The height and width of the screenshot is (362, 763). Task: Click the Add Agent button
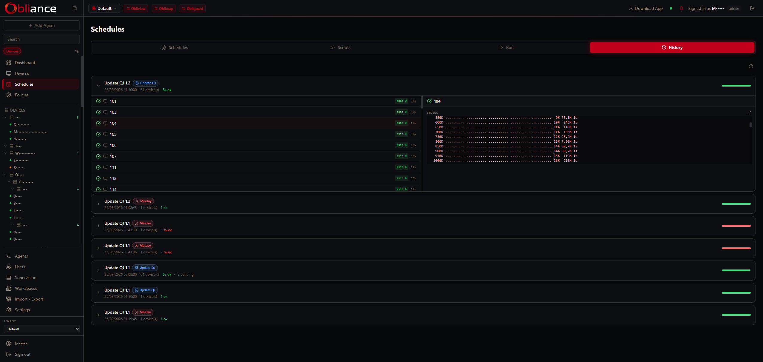(x=42, y=25)
